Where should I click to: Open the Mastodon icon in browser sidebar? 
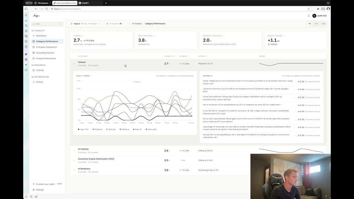(26, 54)
